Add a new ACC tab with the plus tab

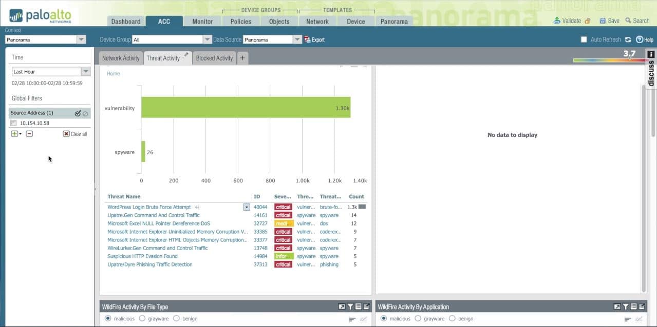coord(242,58)
